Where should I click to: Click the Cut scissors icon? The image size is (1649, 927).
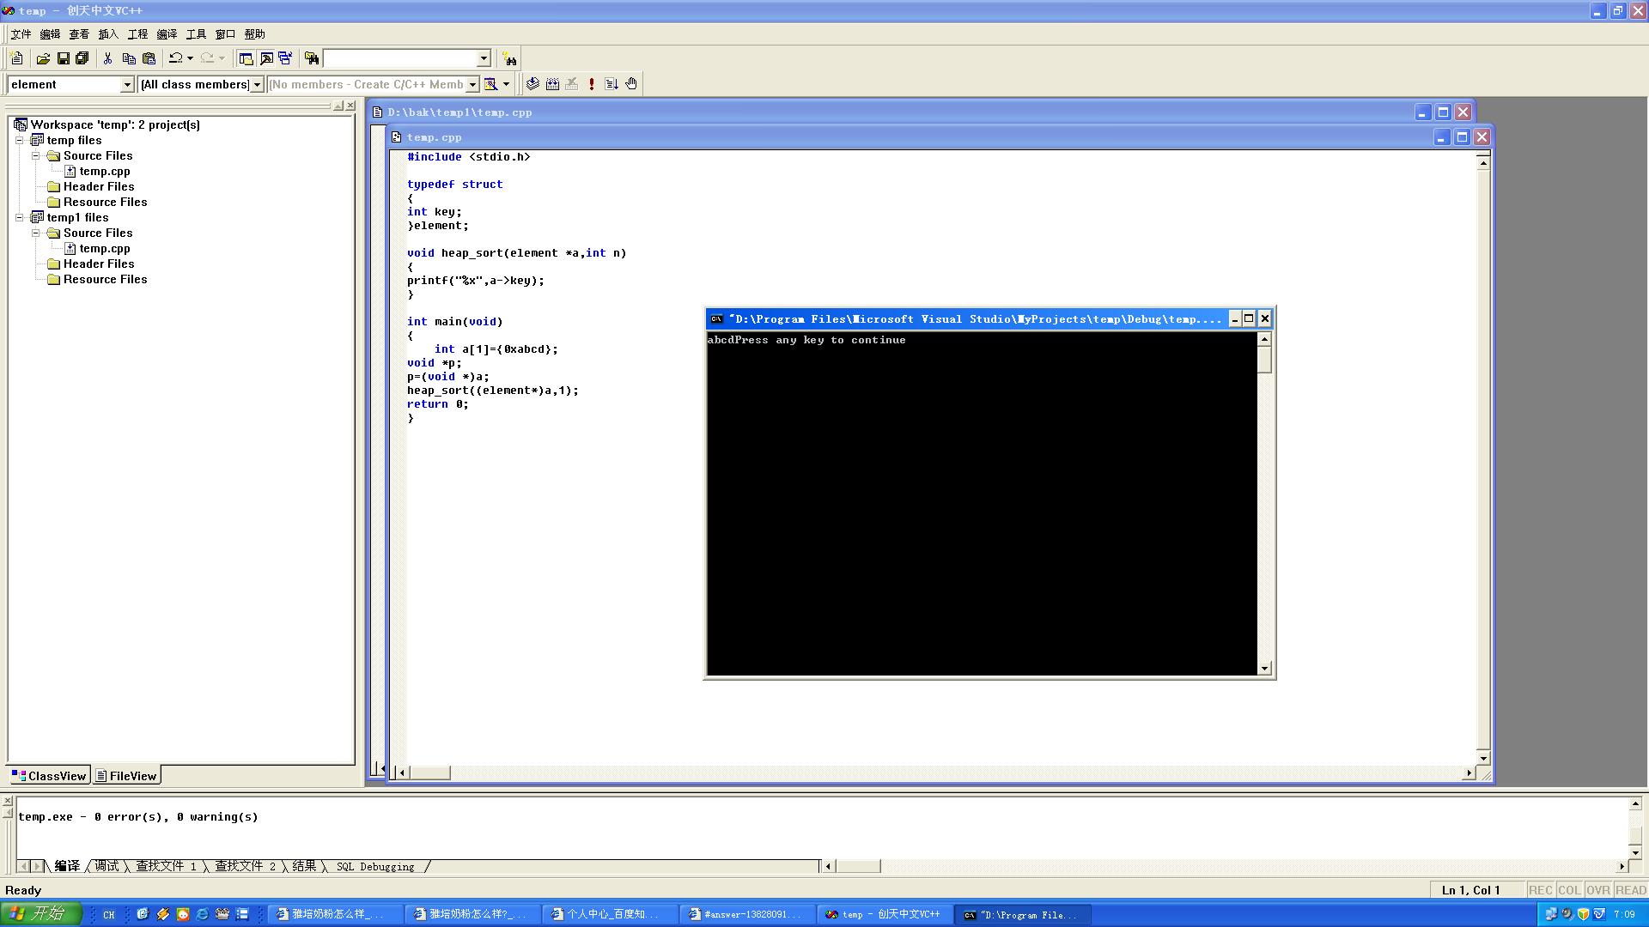108,58
